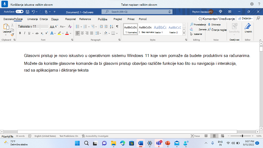Open Paragraph settings dialog launcher
This screenshot has width=263, height=148.
tap(119, 40)
